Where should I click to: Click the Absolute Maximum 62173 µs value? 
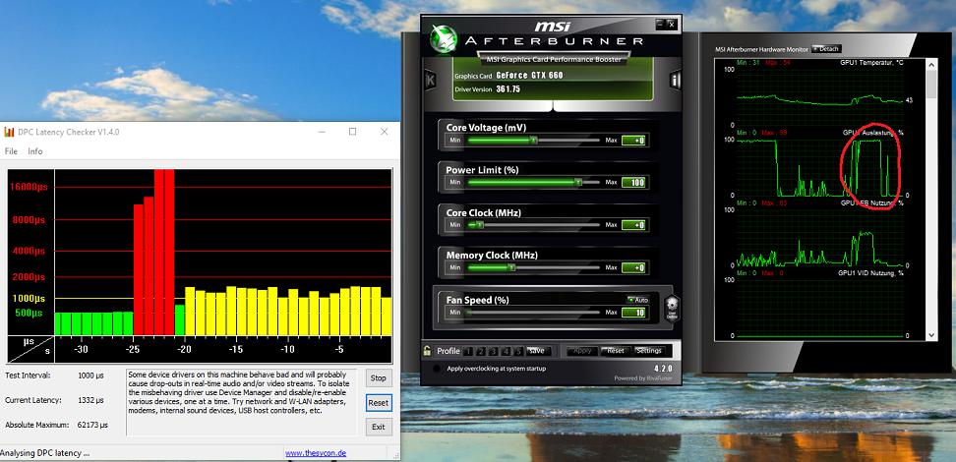pyautogui.click(x=92, y=425)
